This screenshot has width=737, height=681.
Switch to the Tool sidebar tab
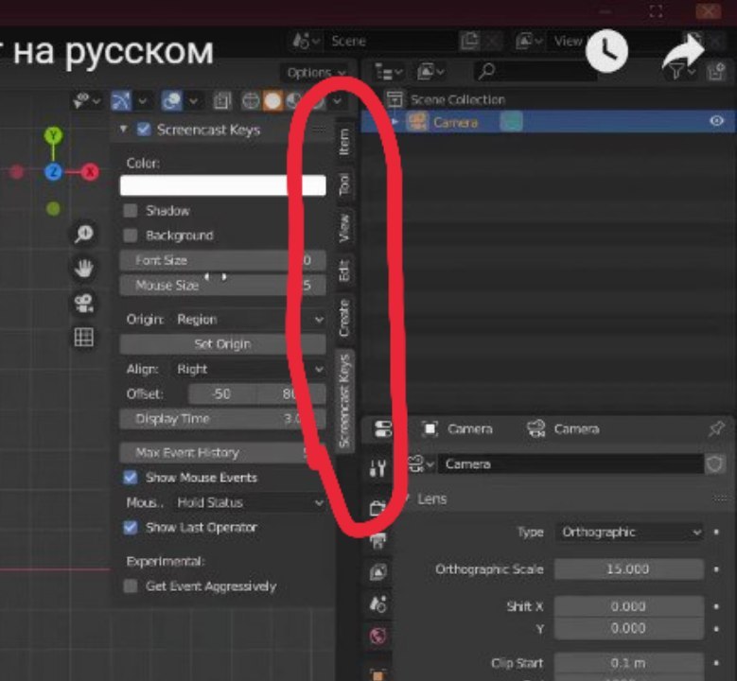344,184
